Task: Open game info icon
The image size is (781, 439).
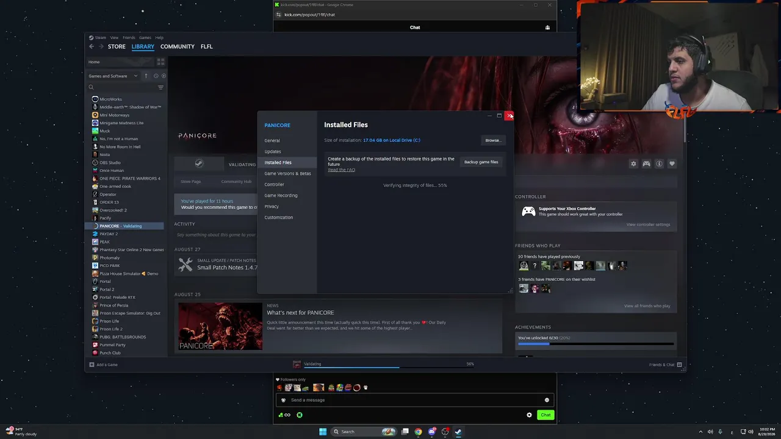Action: [659, 163]
